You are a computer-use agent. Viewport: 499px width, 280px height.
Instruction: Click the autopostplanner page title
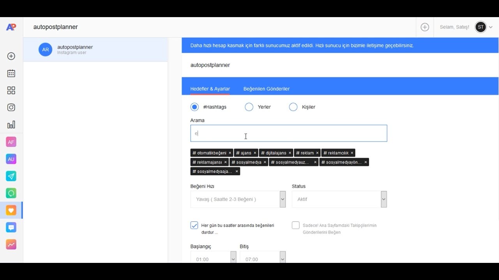click(56, 27)
